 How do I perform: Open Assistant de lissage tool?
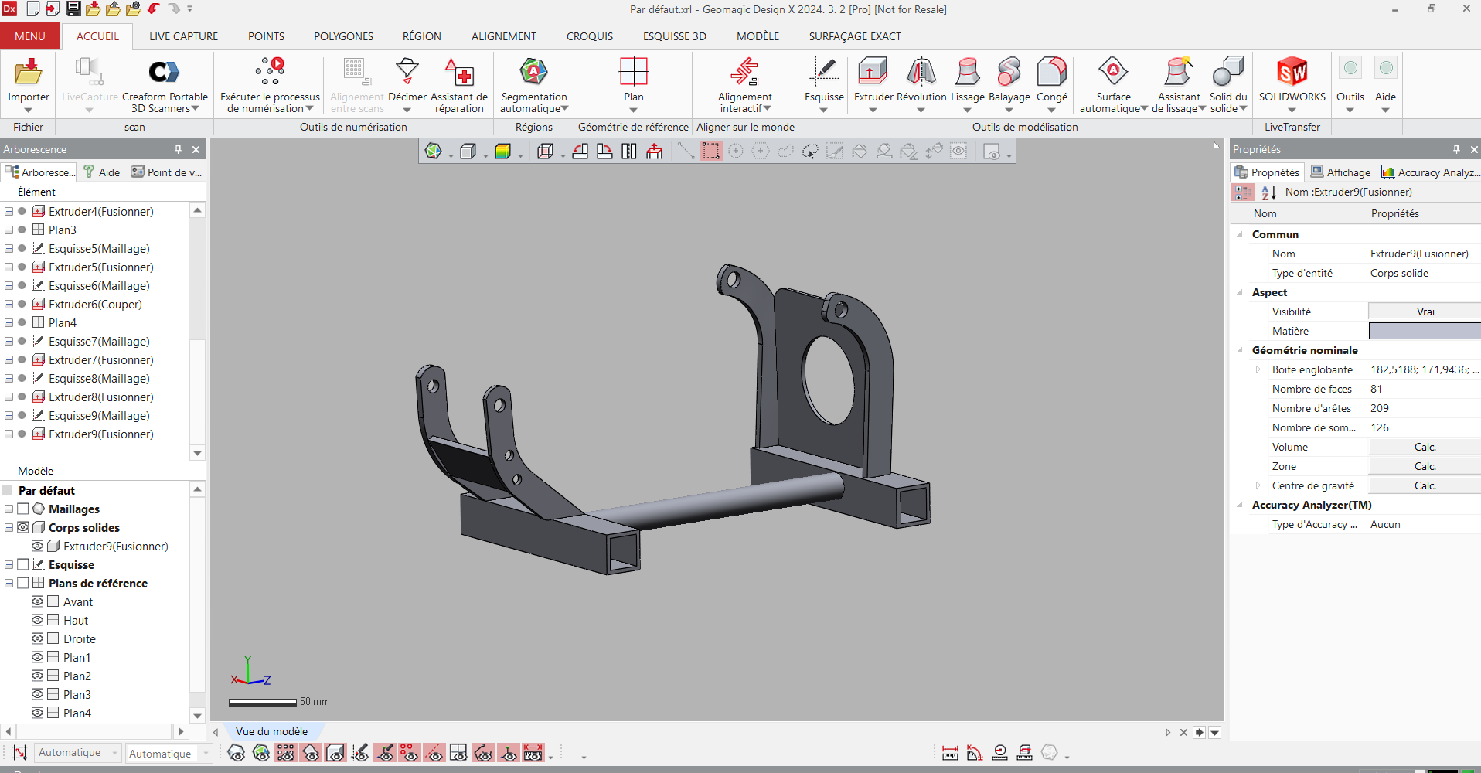click(1179, 72)
